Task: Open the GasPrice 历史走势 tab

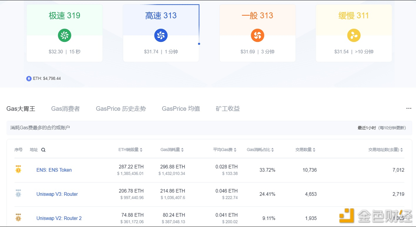Action: pos(121,109)
